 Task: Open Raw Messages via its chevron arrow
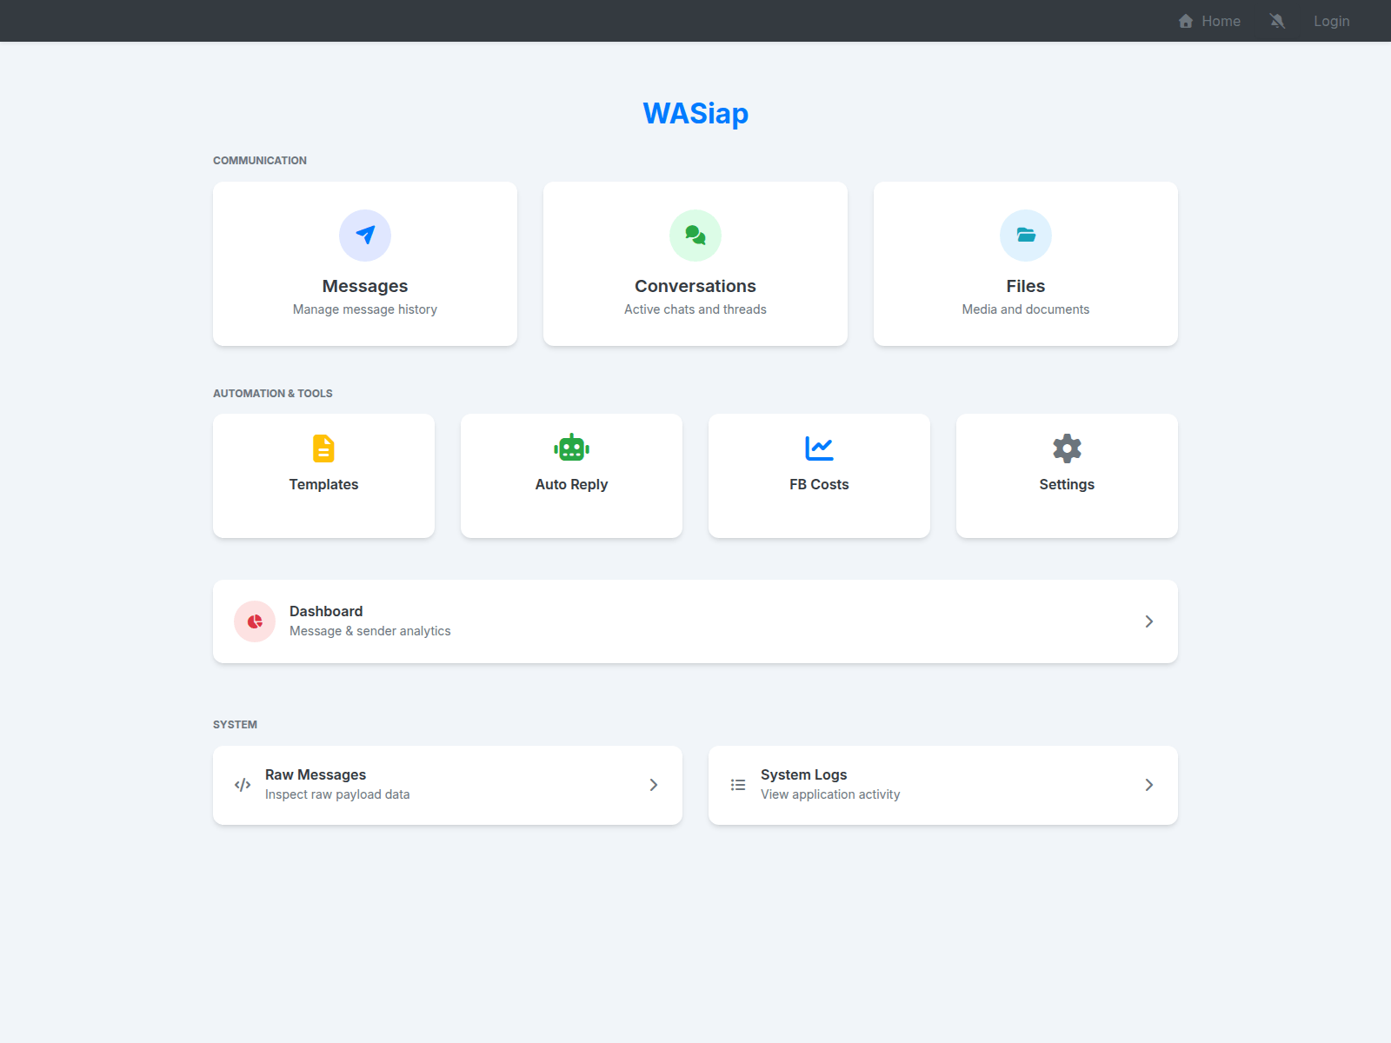click(654, 785)
